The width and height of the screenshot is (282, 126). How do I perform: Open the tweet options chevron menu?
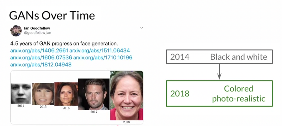pyautogui.click(x=141, y=28)
